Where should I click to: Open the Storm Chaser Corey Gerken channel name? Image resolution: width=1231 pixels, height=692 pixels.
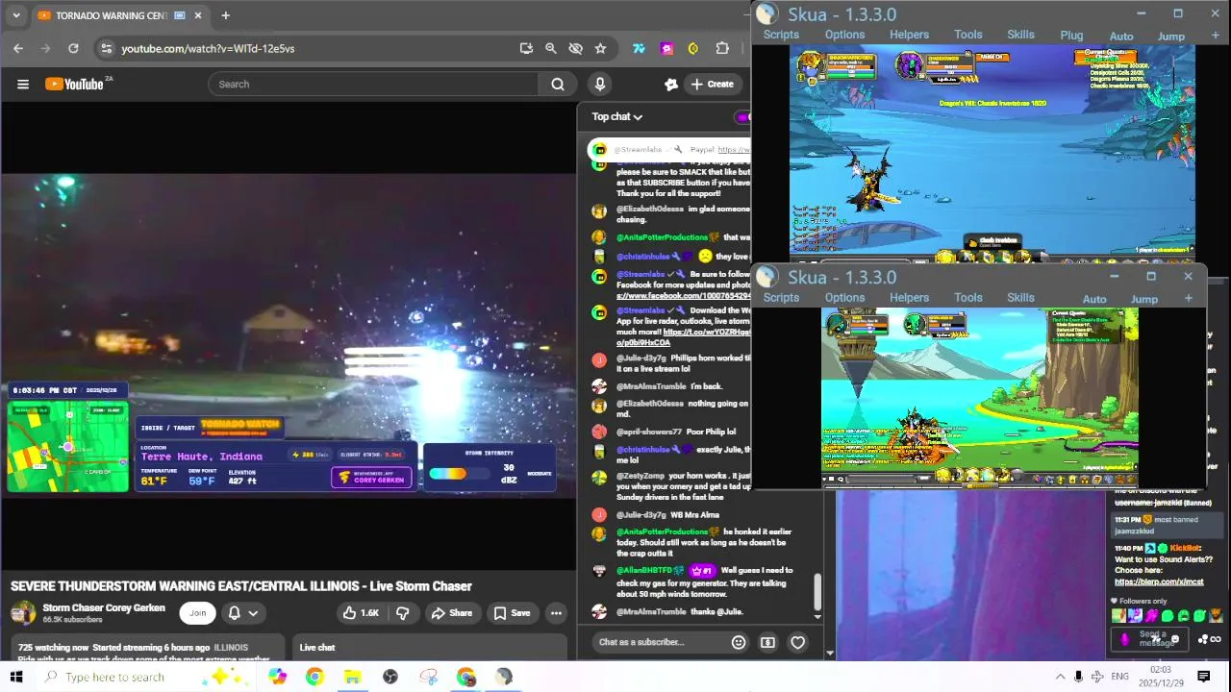(104, 608)
